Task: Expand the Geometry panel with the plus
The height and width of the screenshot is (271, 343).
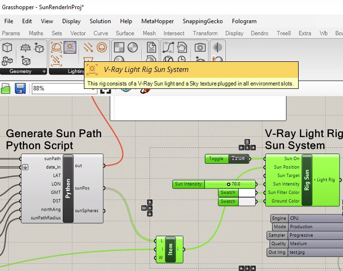Action: point(44,71)
